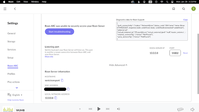Open the audio zone device icon
Screen dimensions: 199x112
pos(180,109)
